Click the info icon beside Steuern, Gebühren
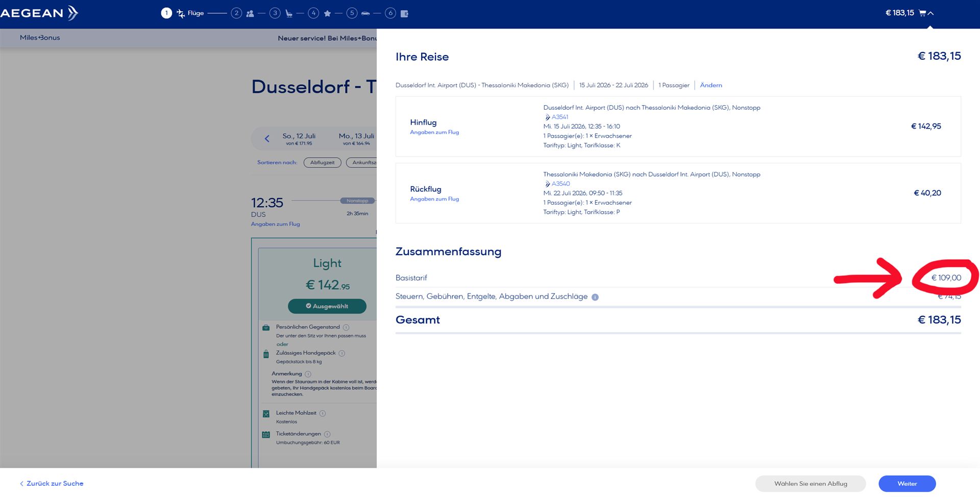 click(x=595, y=297)
